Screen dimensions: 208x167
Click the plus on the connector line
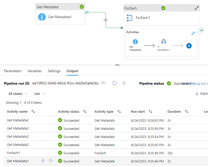click(106, 20)
